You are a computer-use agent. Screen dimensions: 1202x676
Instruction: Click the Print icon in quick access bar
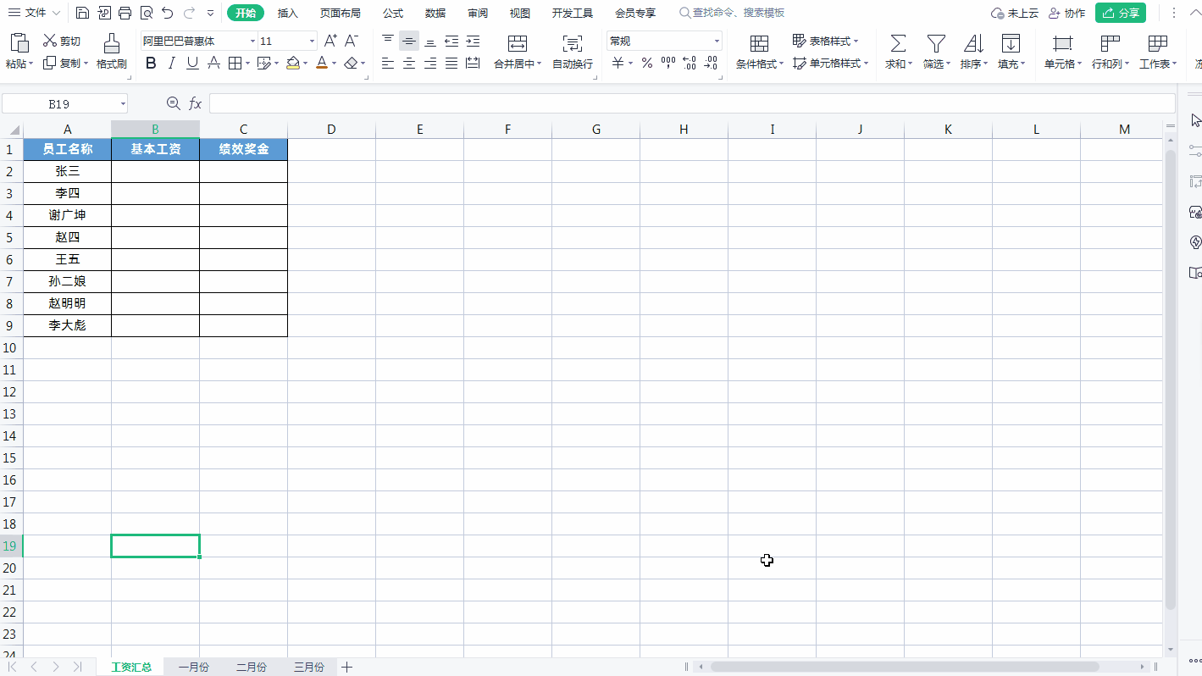click(x=125, y=13)
